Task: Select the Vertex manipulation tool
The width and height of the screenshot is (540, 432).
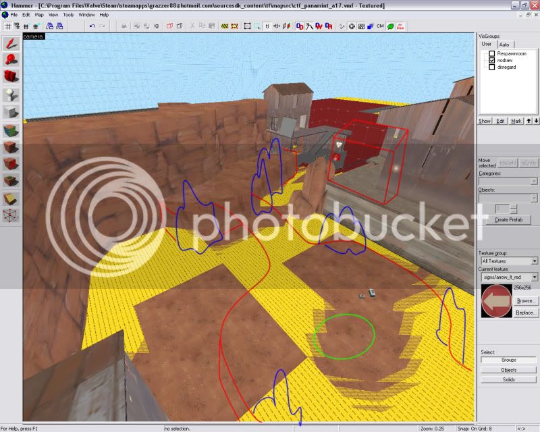Action: 11,215
